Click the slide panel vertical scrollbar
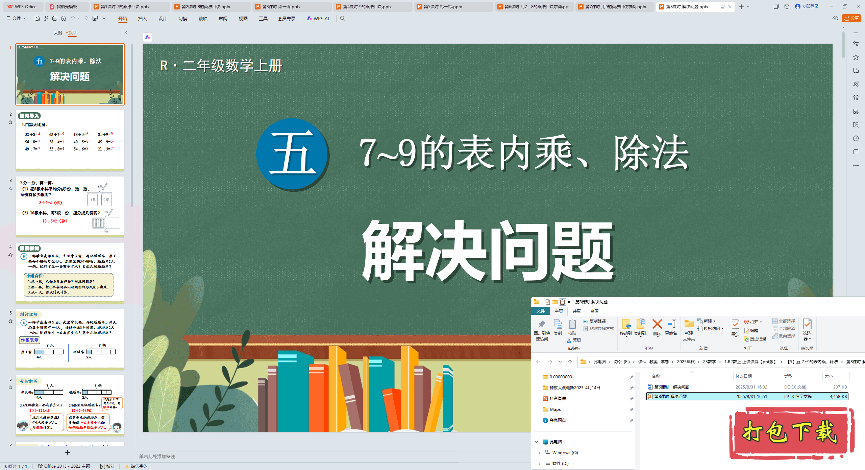The image size is (865, 470). [131, 125]
